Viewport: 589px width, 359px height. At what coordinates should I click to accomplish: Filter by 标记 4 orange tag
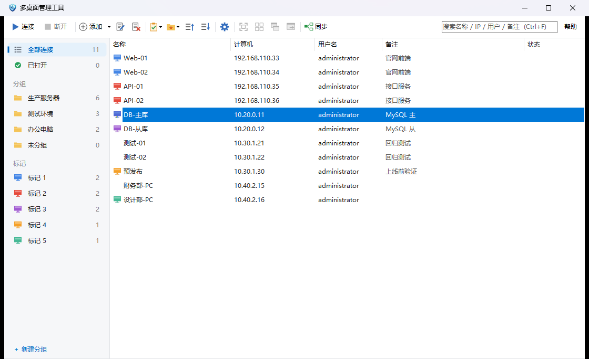(57, 225)
